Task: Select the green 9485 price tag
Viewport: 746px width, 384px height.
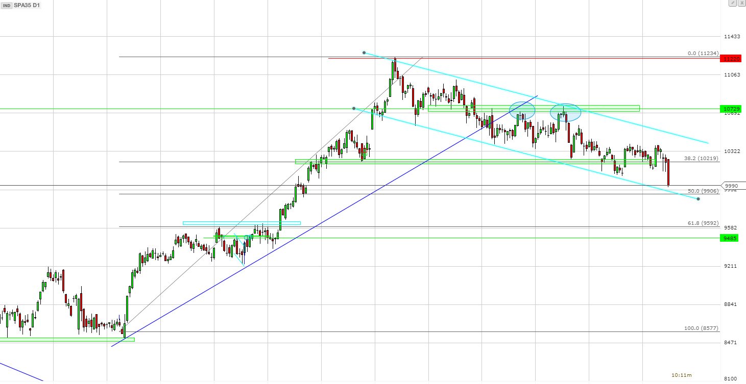Action: 729,238
